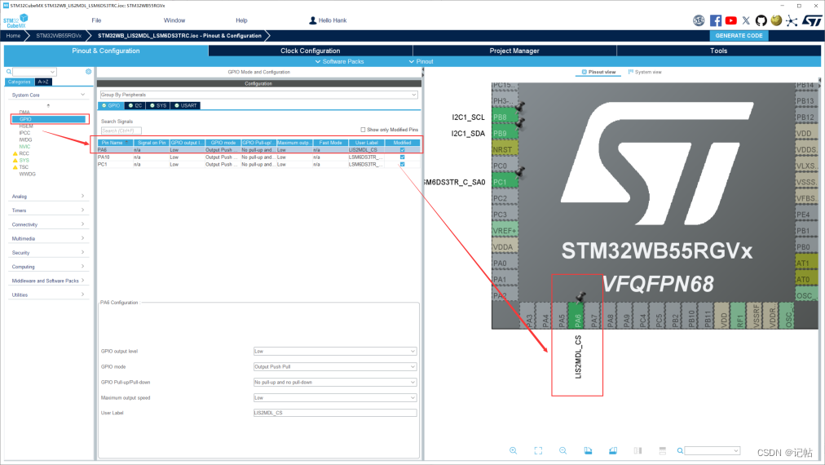Select the PB9 I2C1_SDA pin on chip
The width and height of the screenshot is (825, 465).
[505, 133]
